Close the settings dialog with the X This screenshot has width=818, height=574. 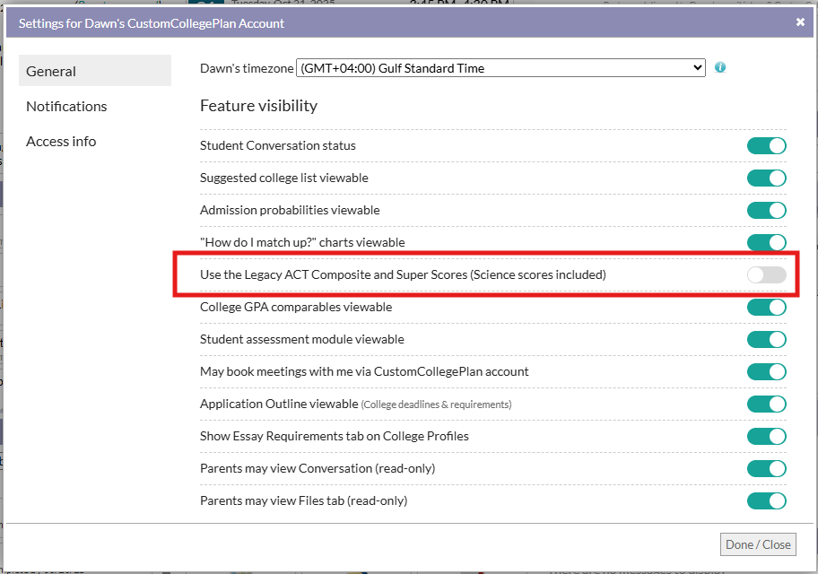click(800, 22)
